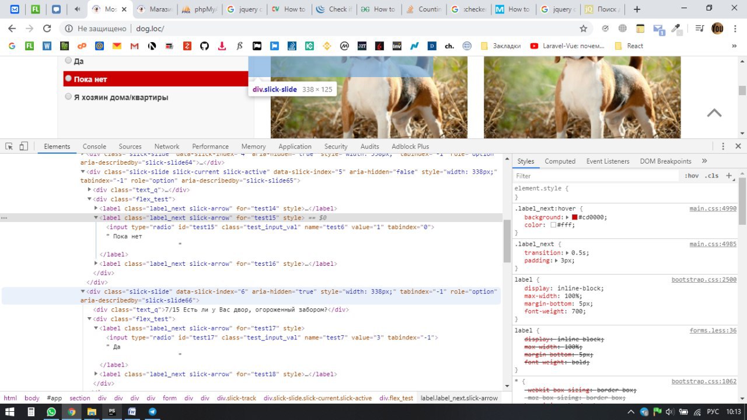Switch to the phpMyAdmin browser tab

coord(200,9)
